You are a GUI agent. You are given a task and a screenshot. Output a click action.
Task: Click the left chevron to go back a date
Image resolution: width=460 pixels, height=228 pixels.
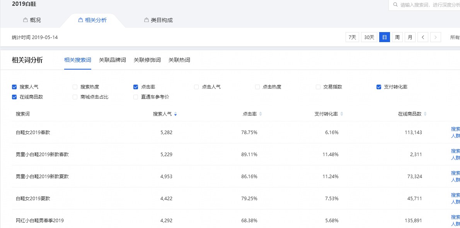coord(423,37)
